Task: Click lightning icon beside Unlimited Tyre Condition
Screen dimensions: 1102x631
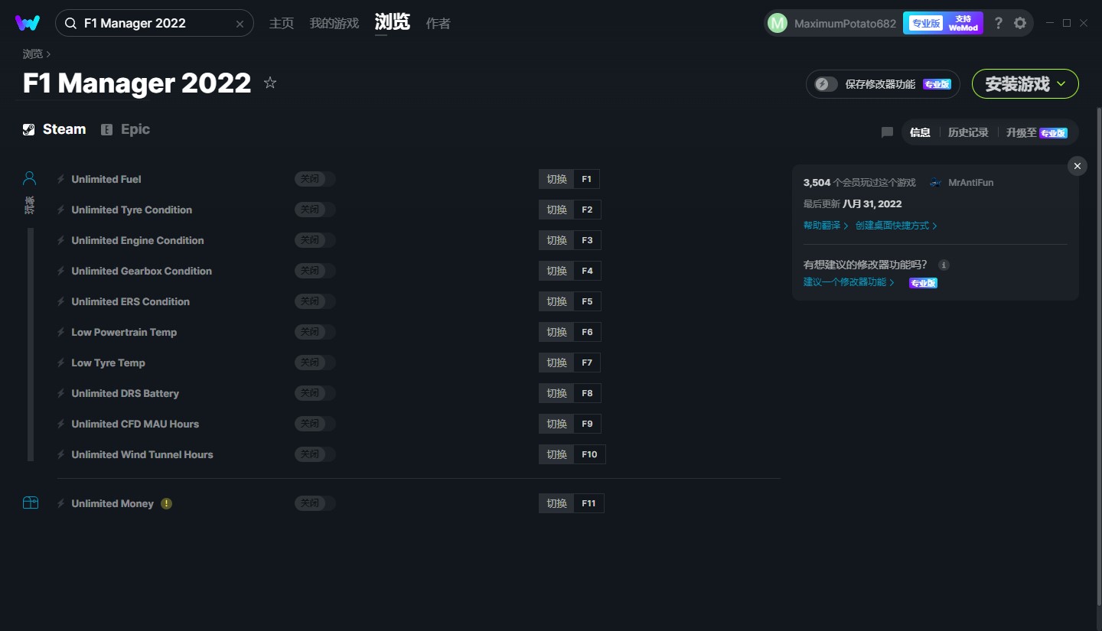Action: tap(61, 210)
